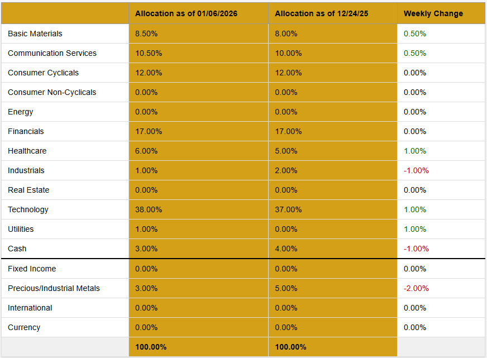Select the 'Healthcare' row label

tap(27, 151)
